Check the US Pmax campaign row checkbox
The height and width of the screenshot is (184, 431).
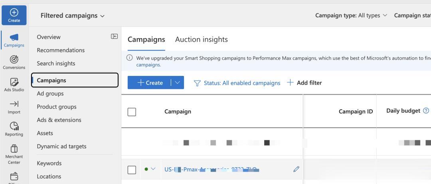(132, 170)
